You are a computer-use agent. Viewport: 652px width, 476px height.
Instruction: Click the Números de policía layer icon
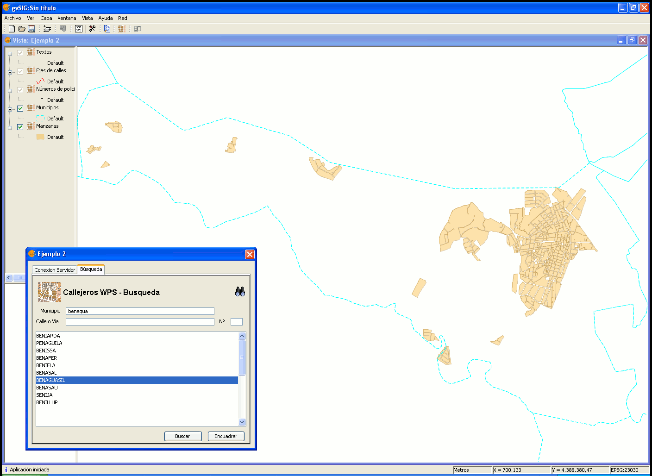[31, 89]
